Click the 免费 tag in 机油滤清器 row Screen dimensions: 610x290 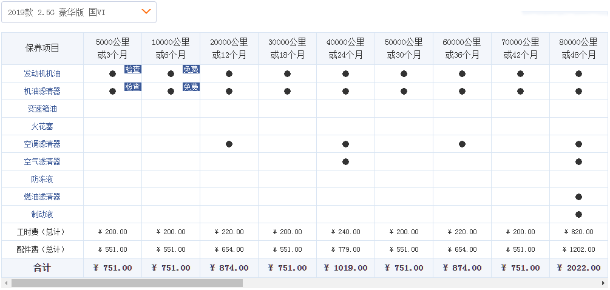tap(191, 87)
